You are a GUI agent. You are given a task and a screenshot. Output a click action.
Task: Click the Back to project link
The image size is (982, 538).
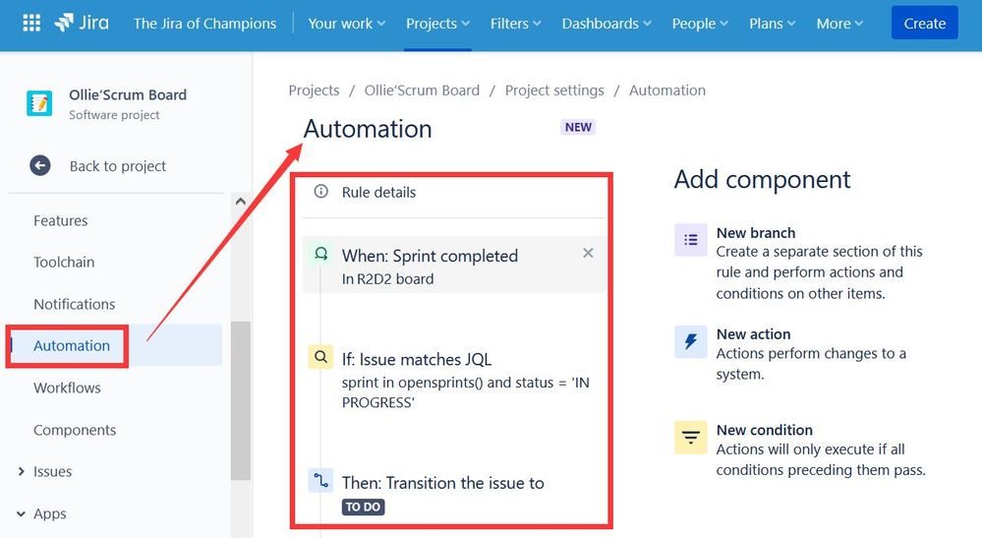pos(118,166)
